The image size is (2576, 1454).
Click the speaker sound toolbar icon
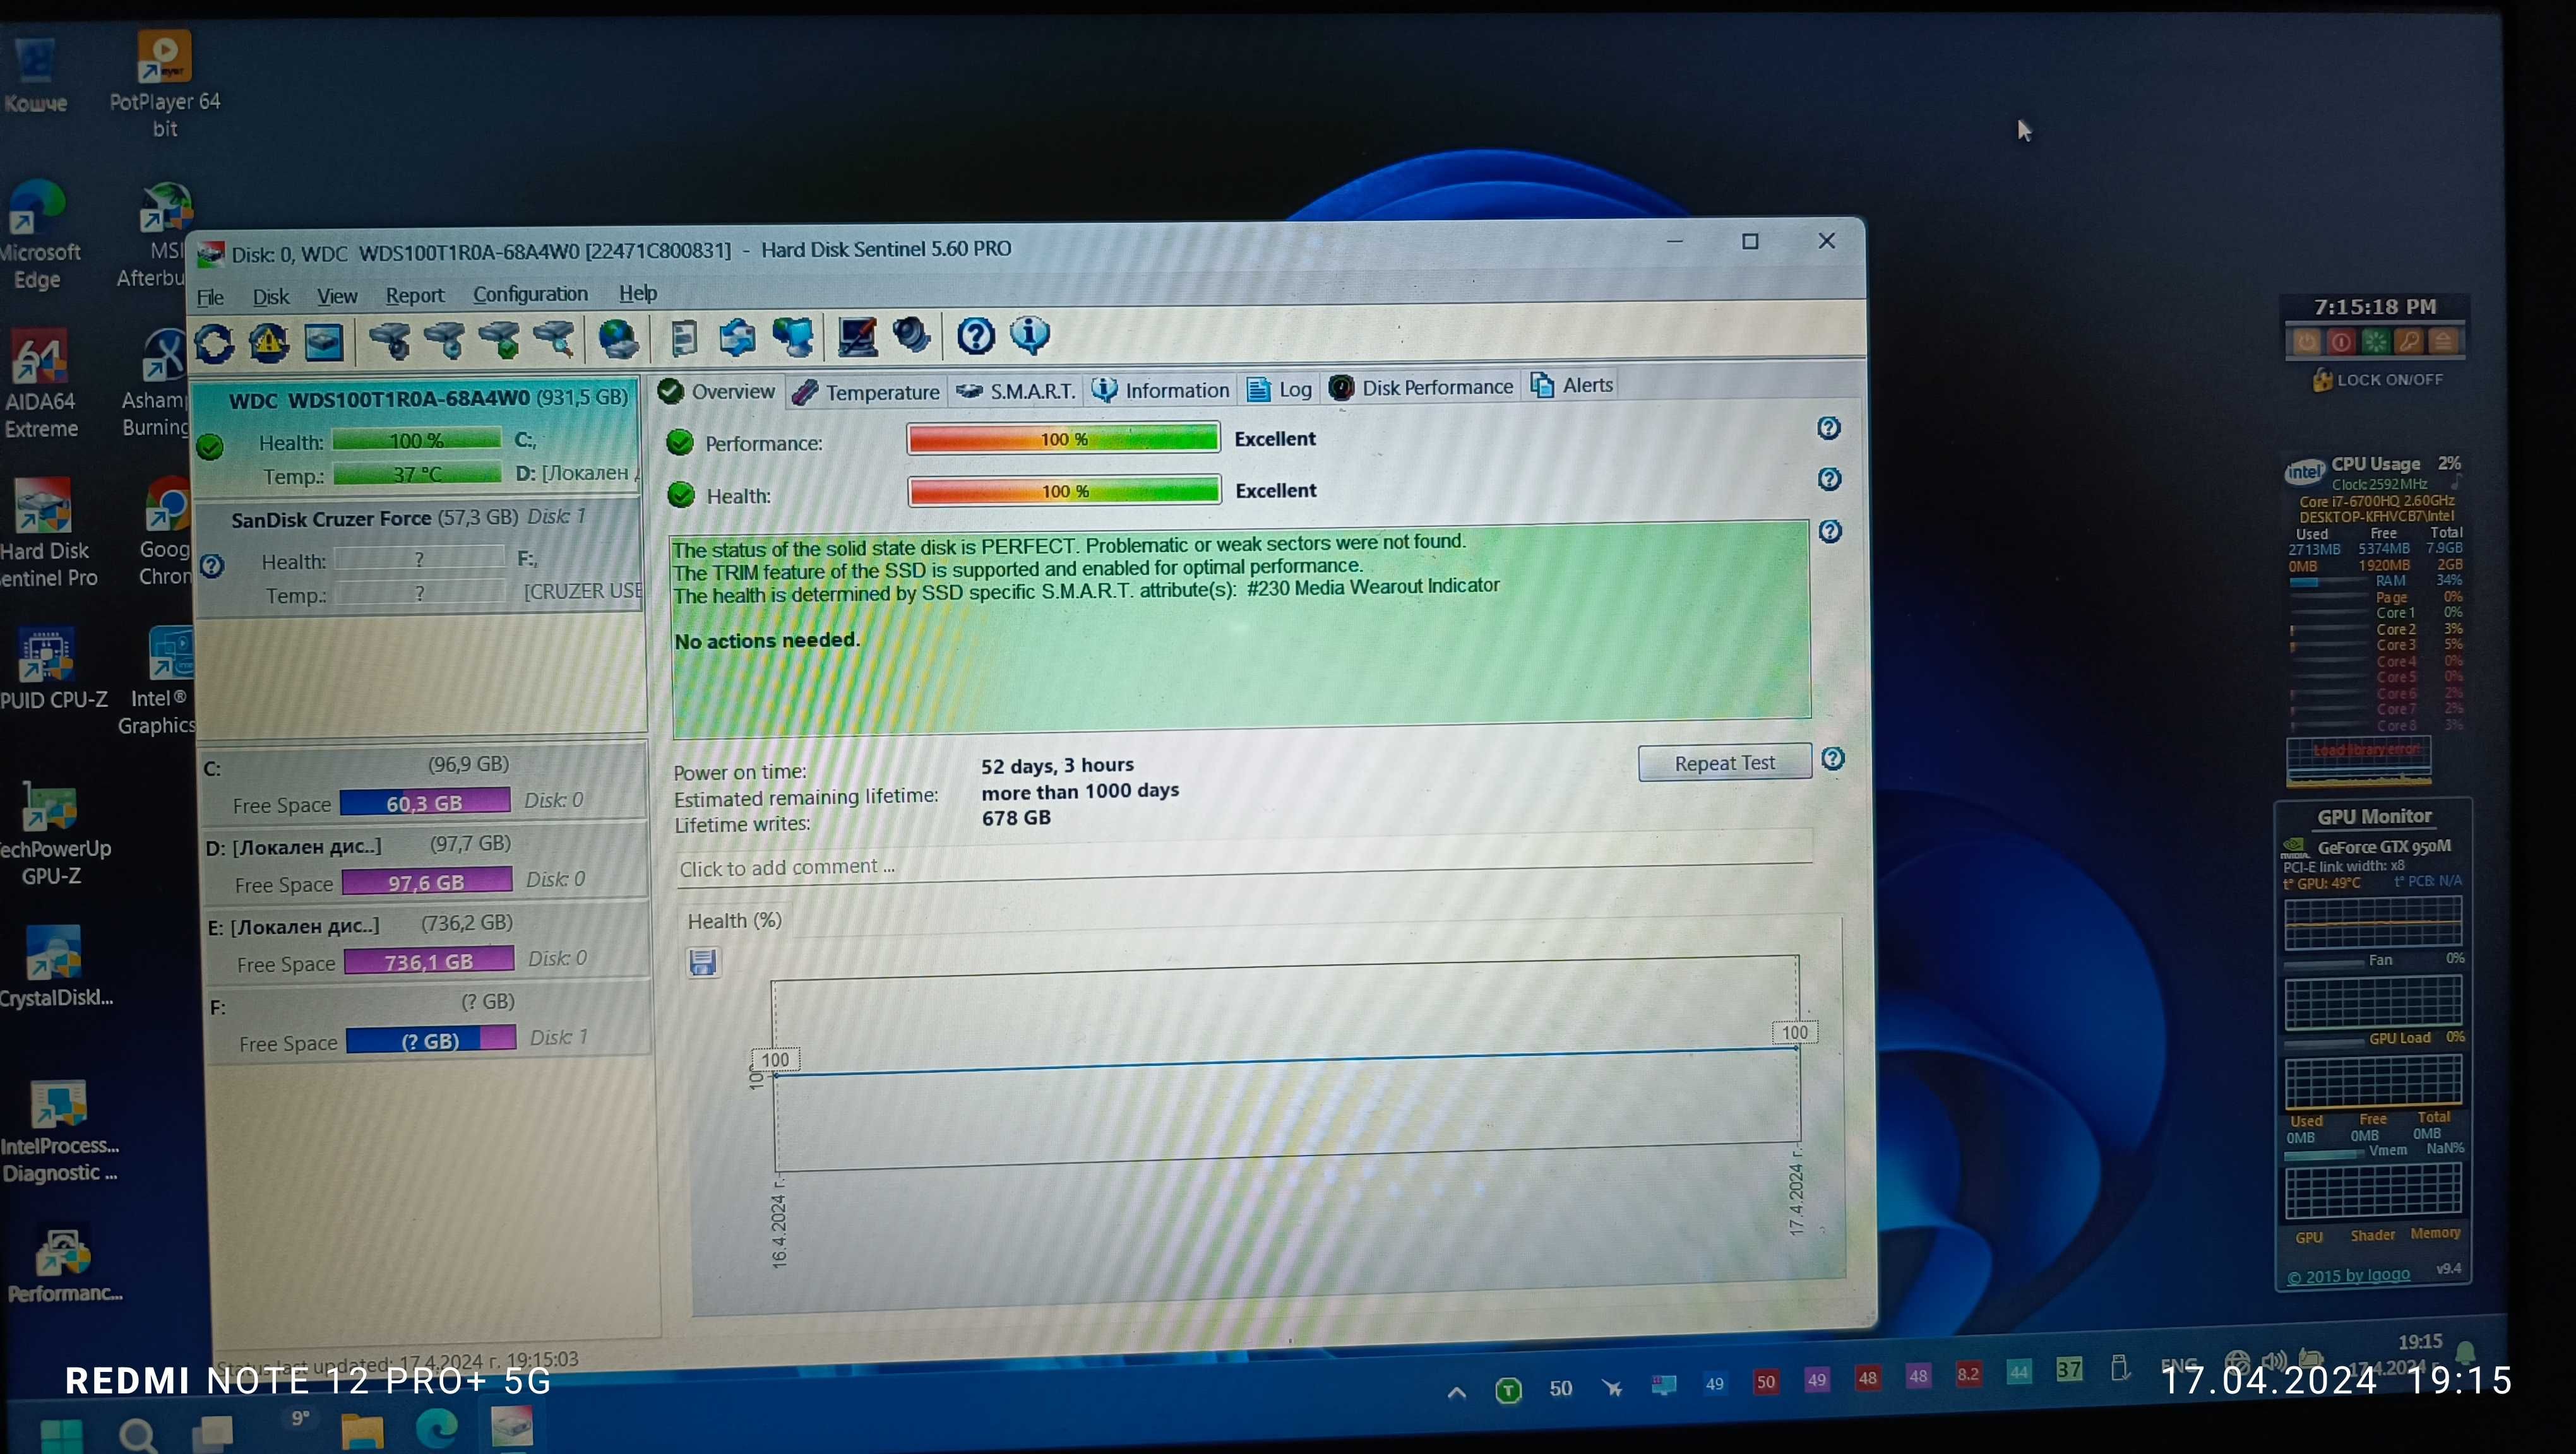[911, 334]
